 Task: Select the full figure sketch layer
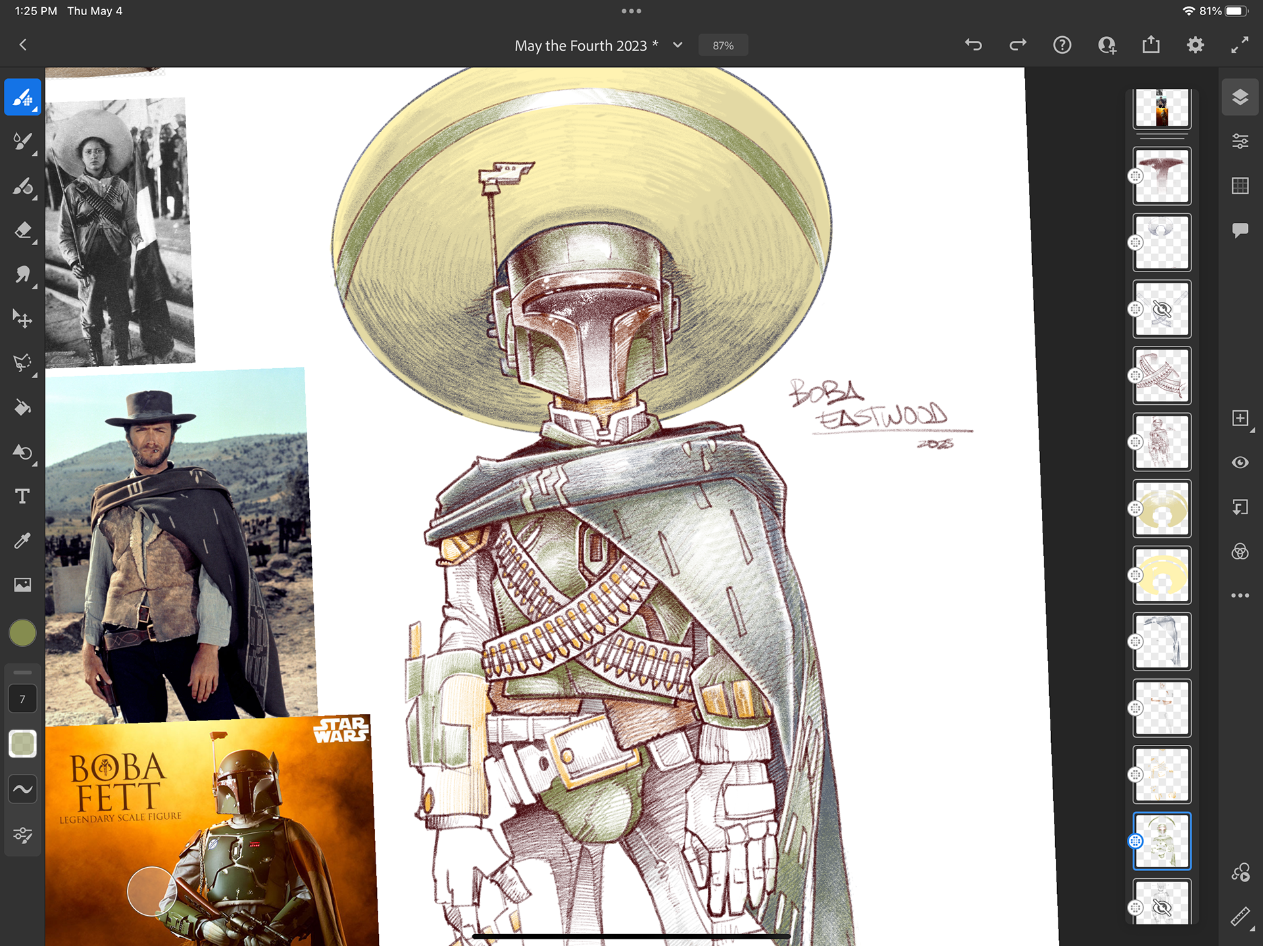click(x=1162, y=442)
